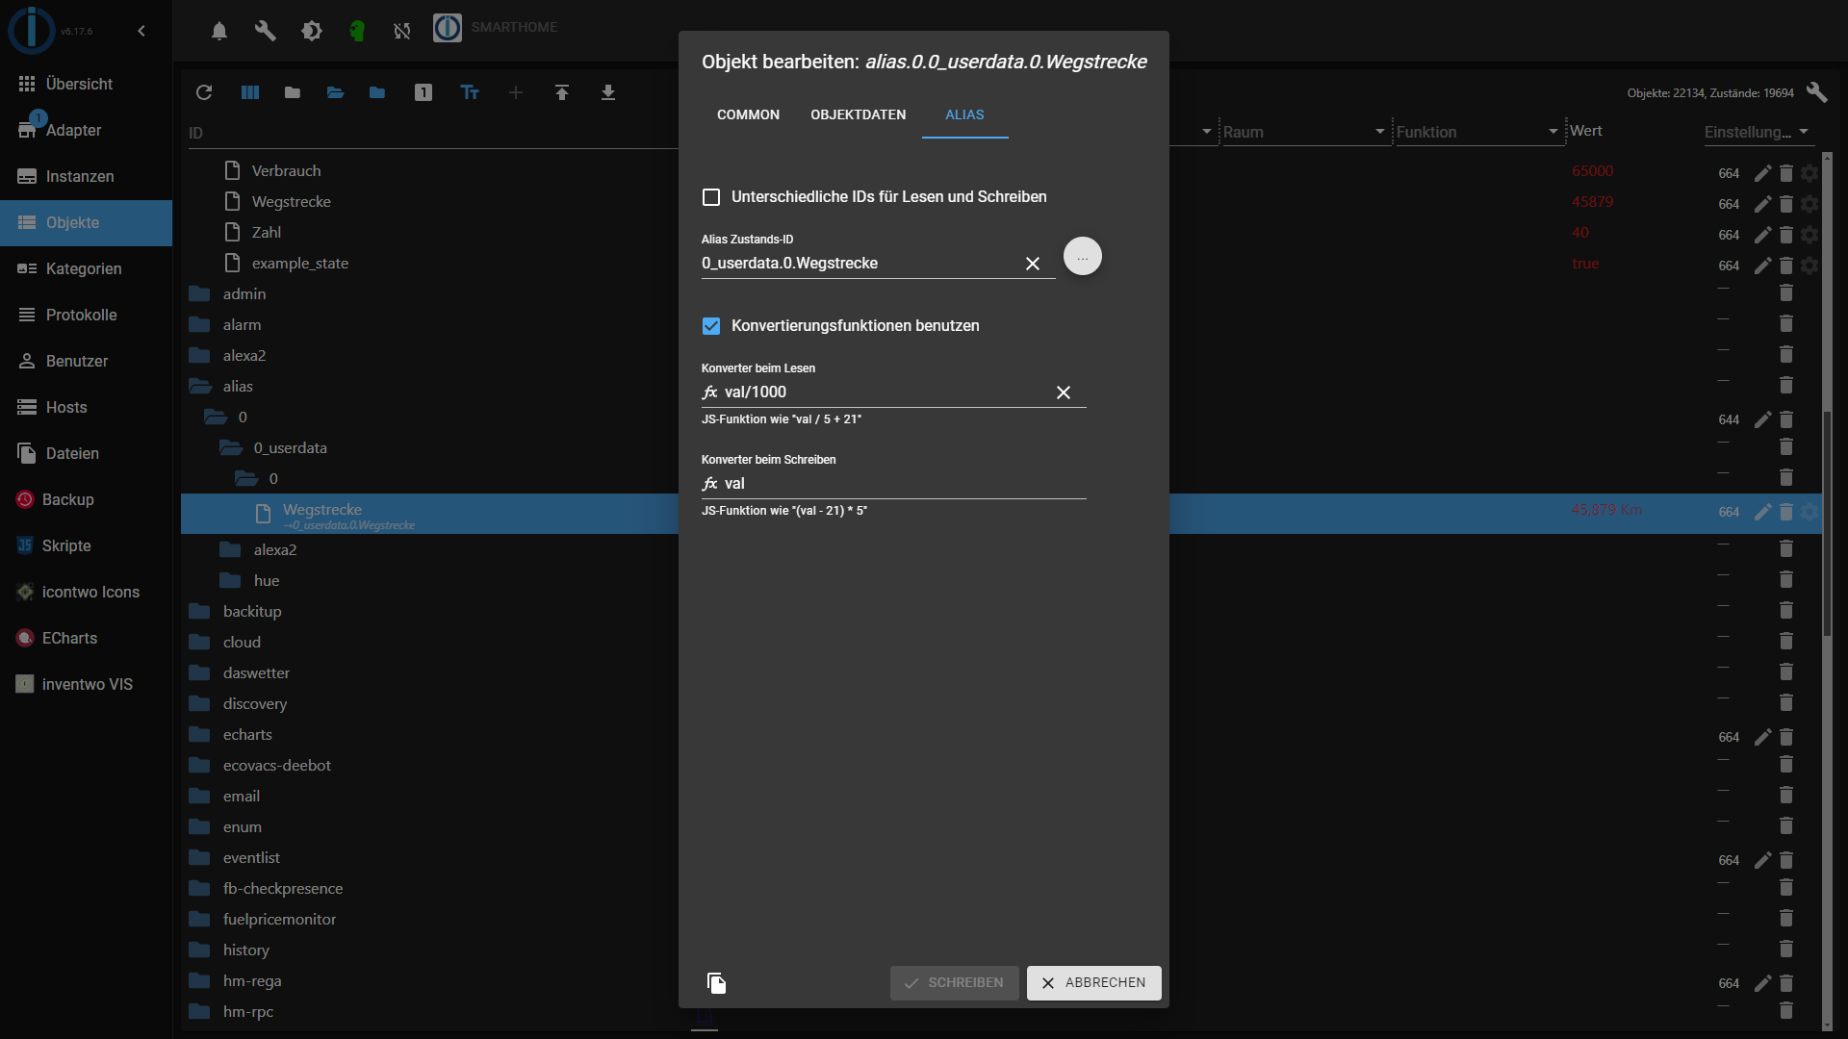The image size is (1848, 1039).
Task: Enable expert mode head icon
Action: [x=357, y=31]
